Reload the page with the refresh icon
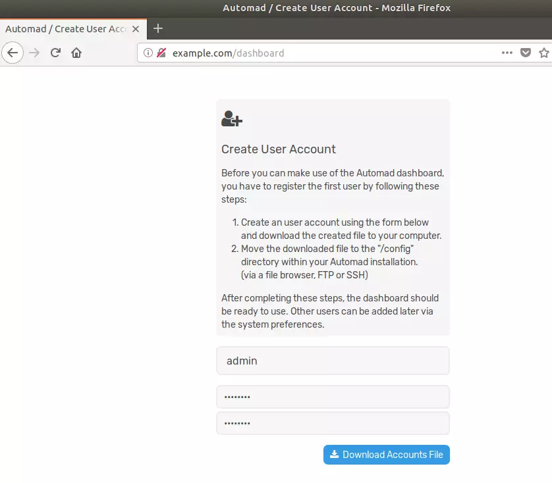This screenshot has height=483, width=552. 55,53
